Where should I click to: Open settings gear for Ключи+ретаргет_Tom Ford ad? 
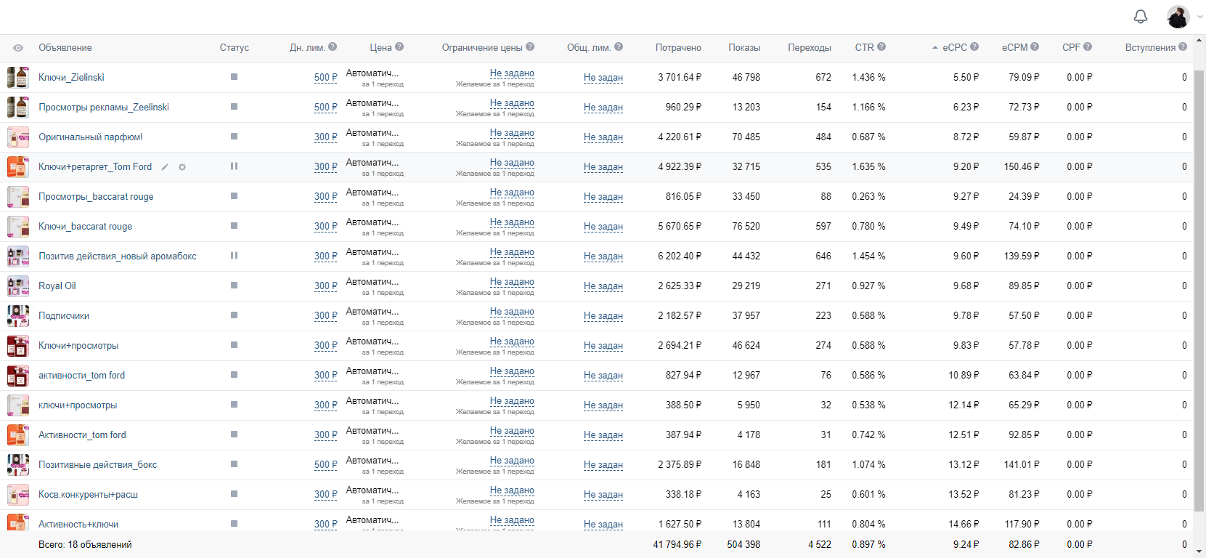click(x=182, y=167)
